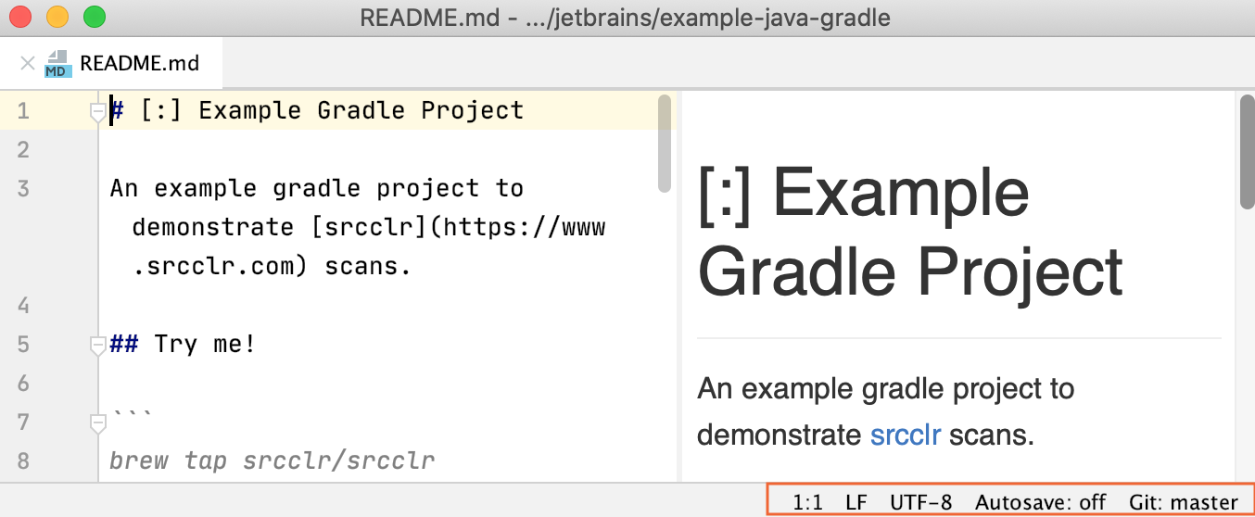1255x517 pixels.
Task: Click line number 5 in the gutter
Action: pyautogui.click(x=23, y=345)
